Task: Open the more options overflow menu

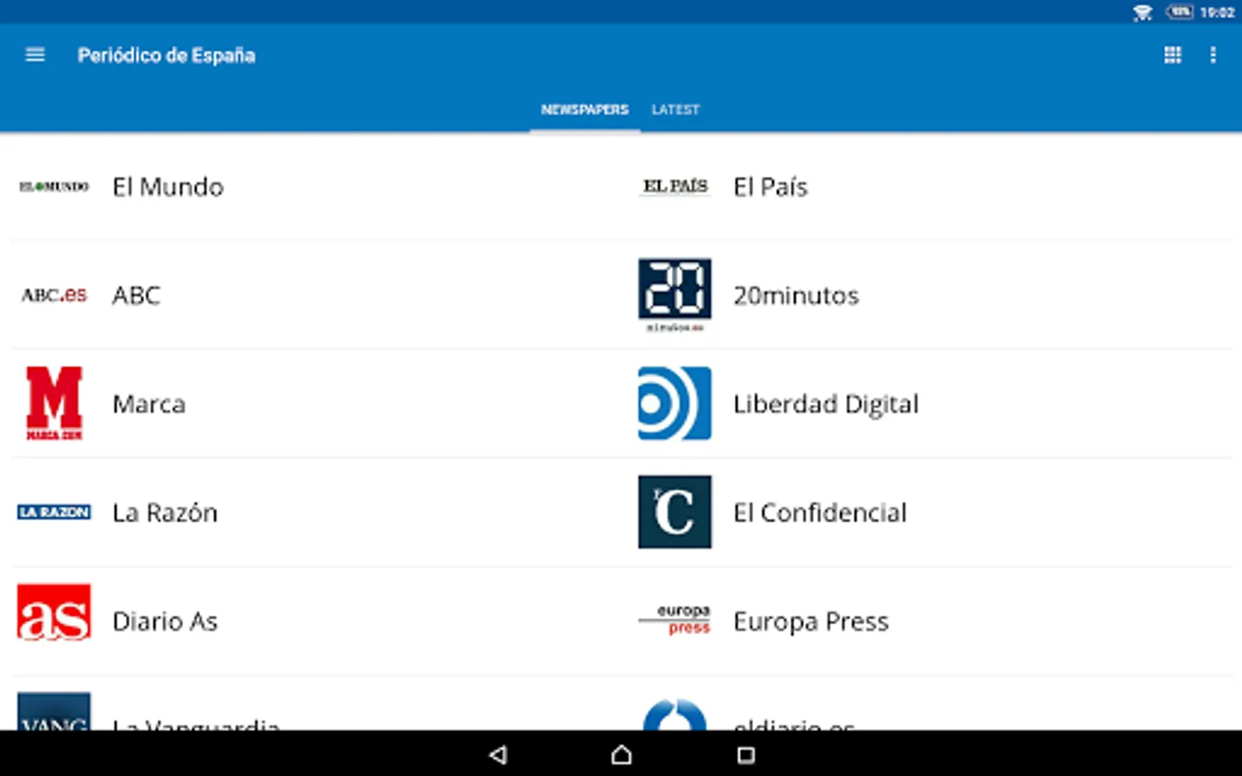Action: (1213, 55)
